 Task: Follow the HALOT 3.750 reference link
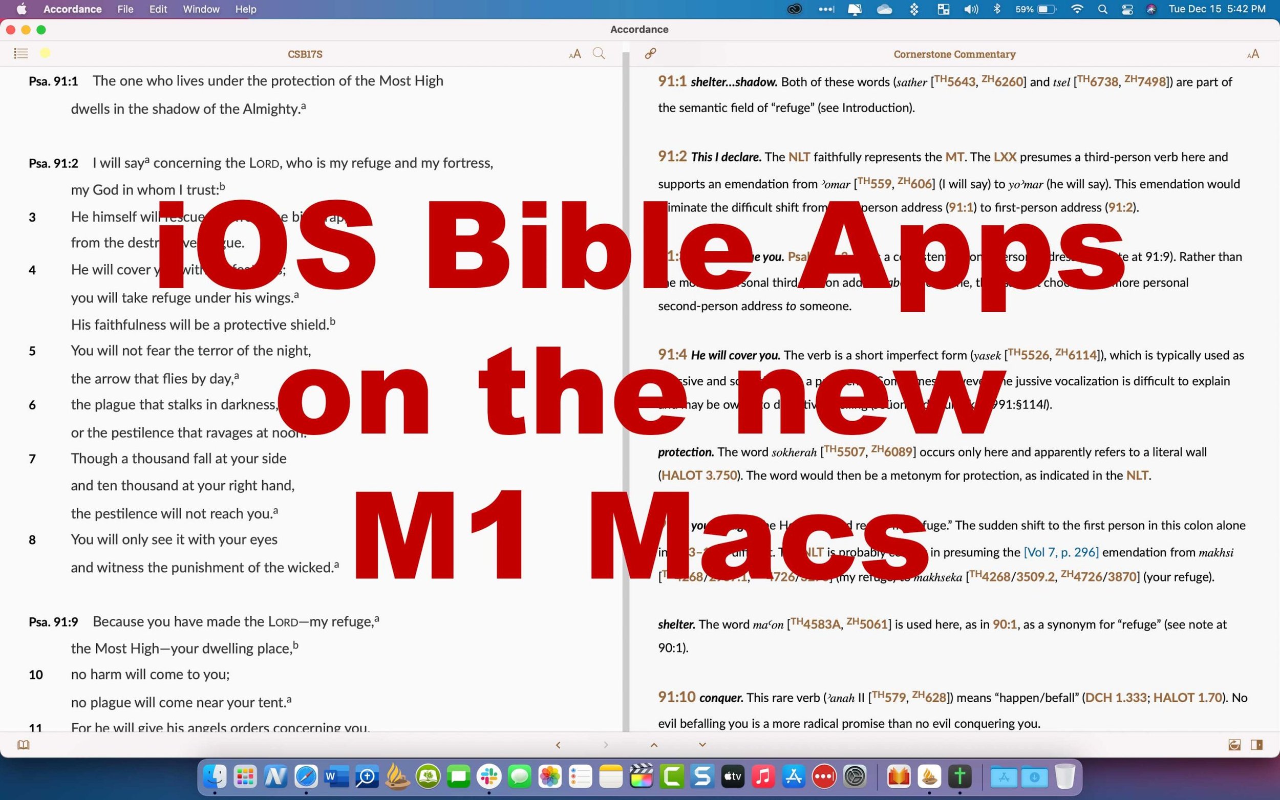point(699,475)
